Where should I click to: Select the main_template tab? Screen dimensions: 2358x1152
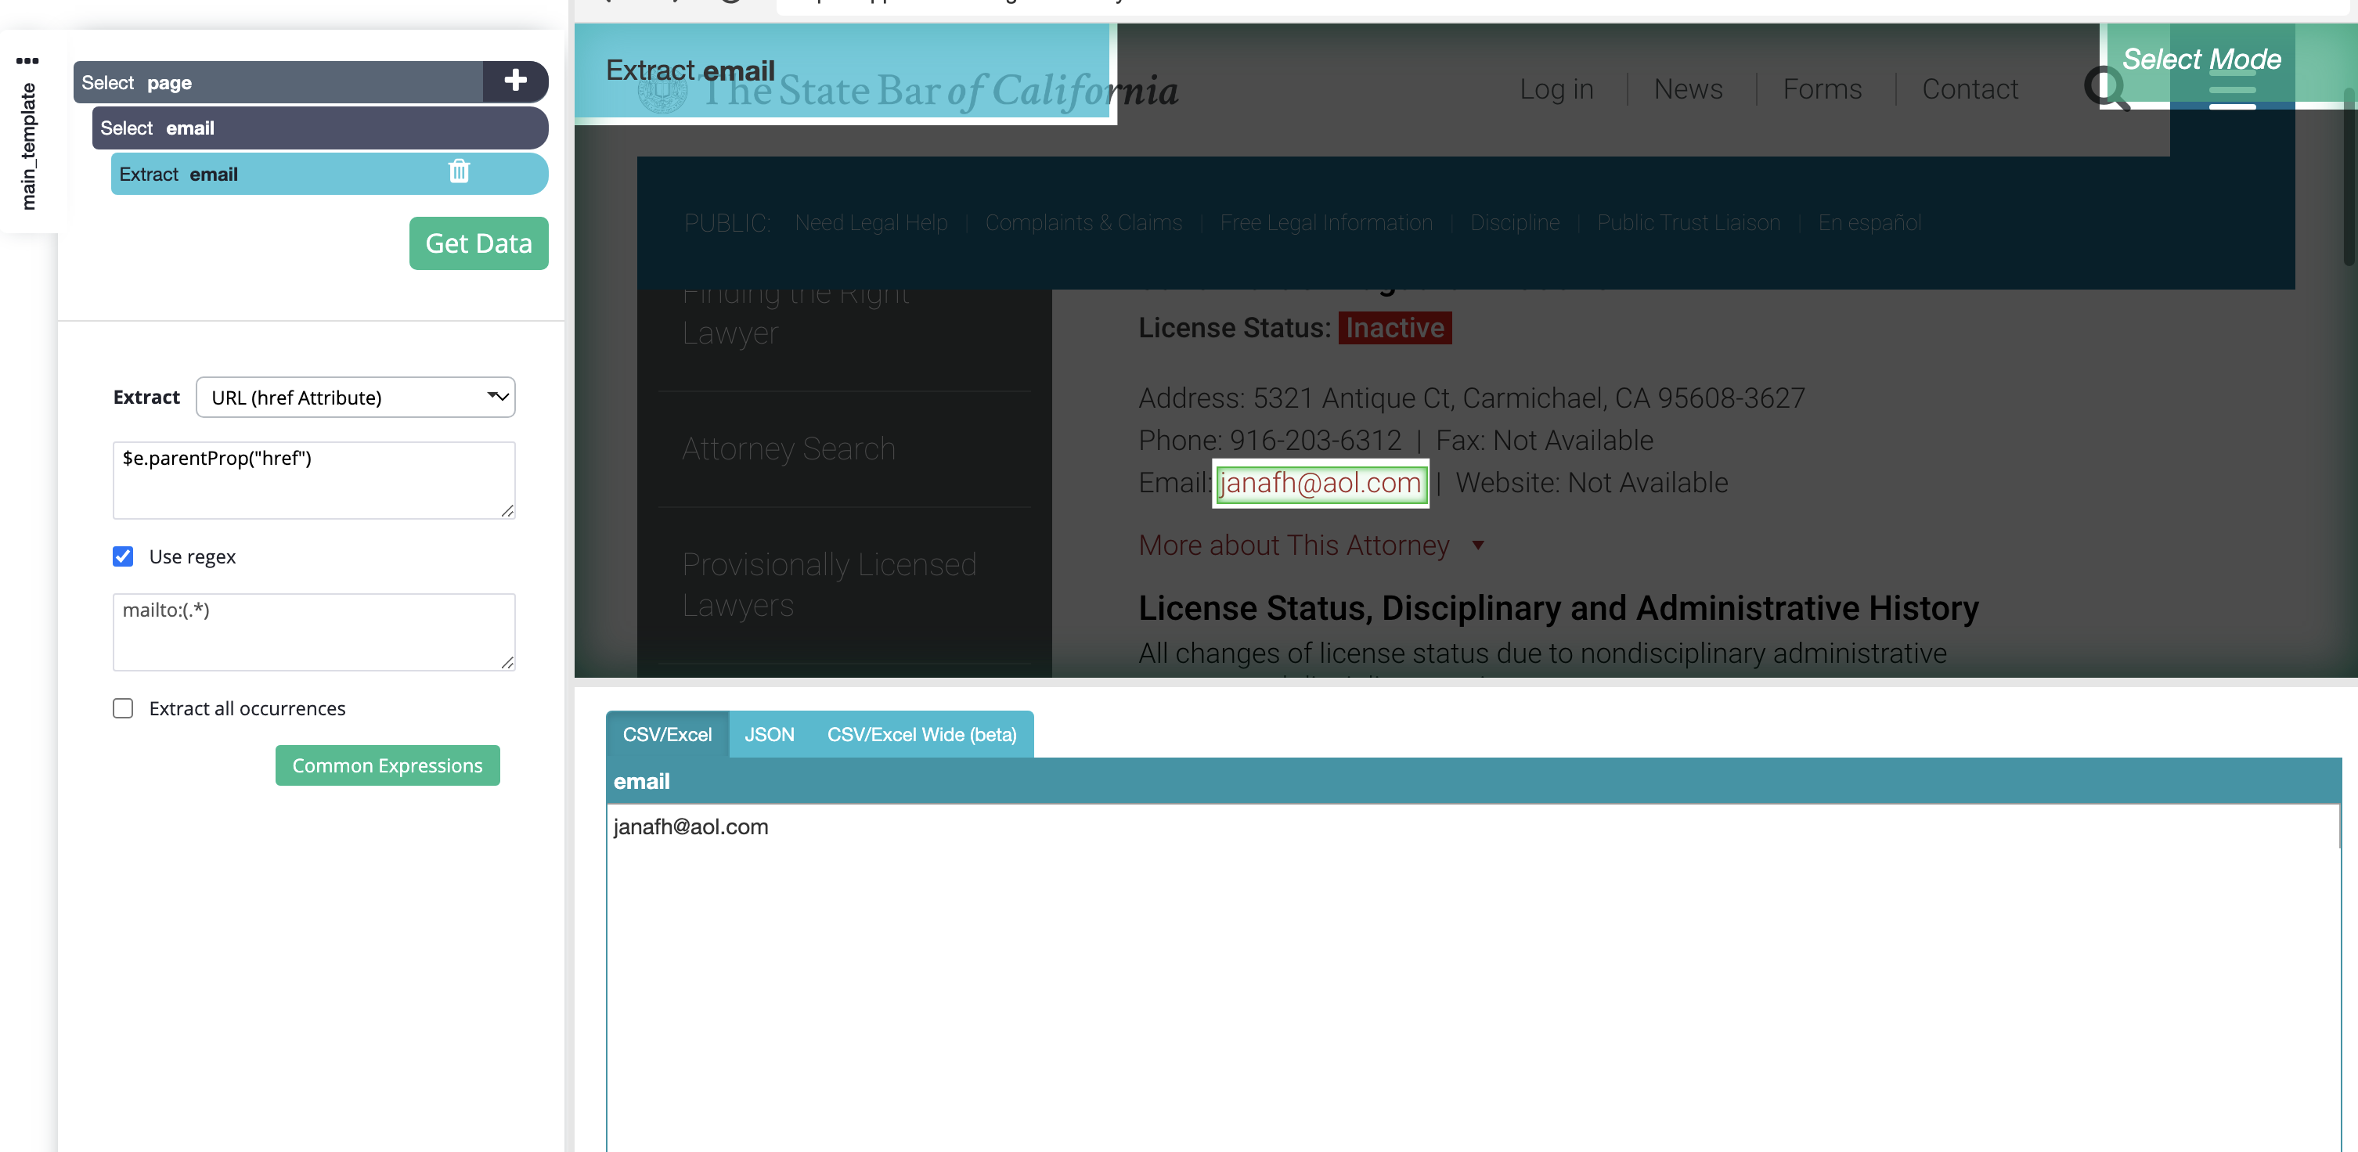click(28, 146)
